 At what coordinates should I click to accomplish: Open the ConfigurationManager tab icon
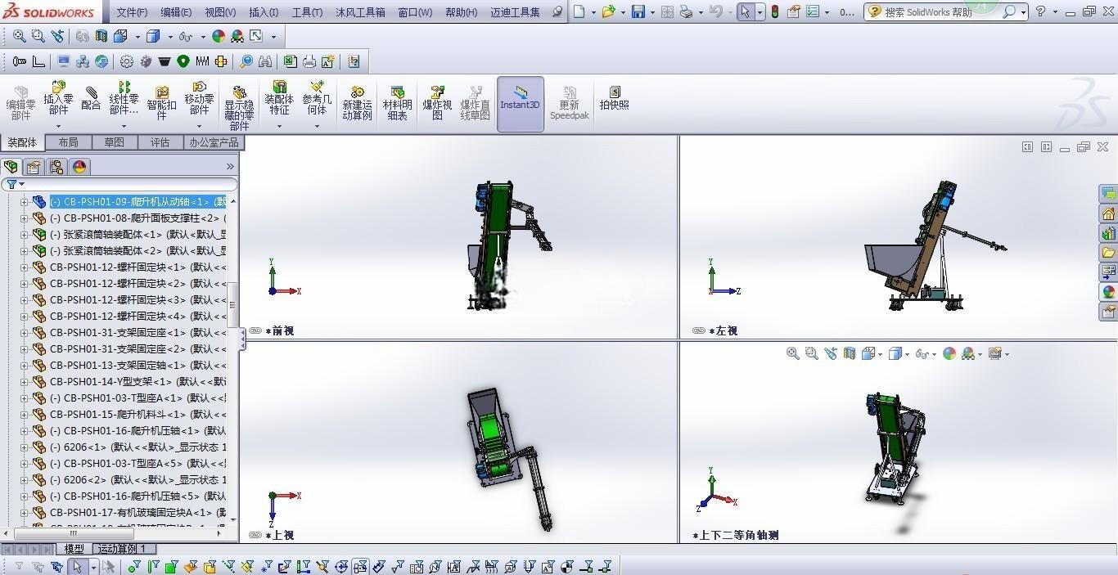(56, 167)
